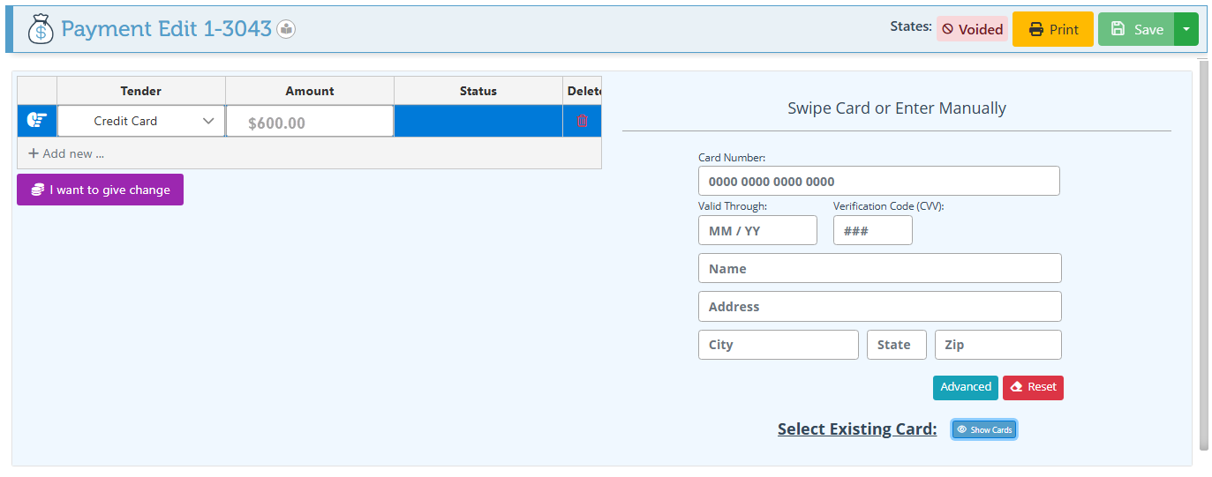The width and height of the screenshot is (1212, 477).
Task: Open the Credit Card tender dropdown
Action: click(141, 121)
